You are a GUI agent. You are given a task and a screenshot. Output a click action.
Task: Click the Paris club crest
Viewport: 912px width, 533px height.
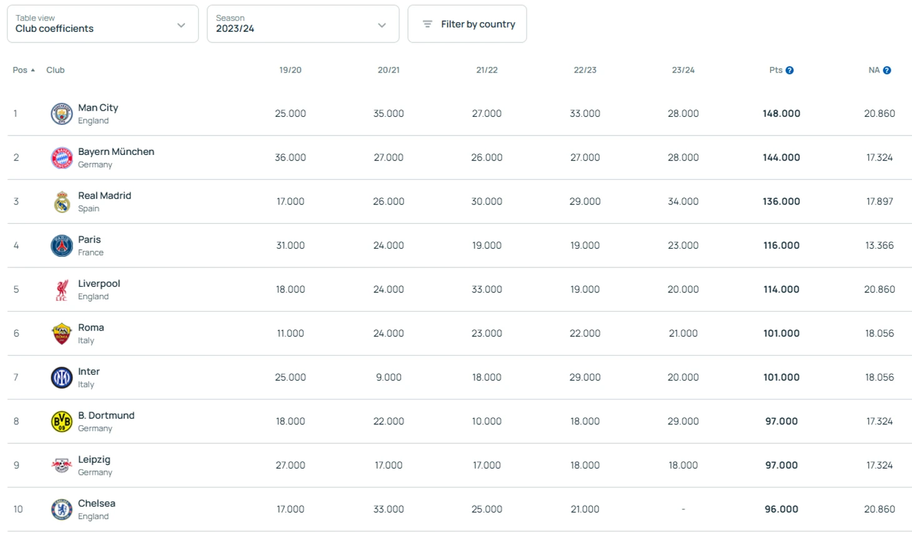click(x=61, y=246)
